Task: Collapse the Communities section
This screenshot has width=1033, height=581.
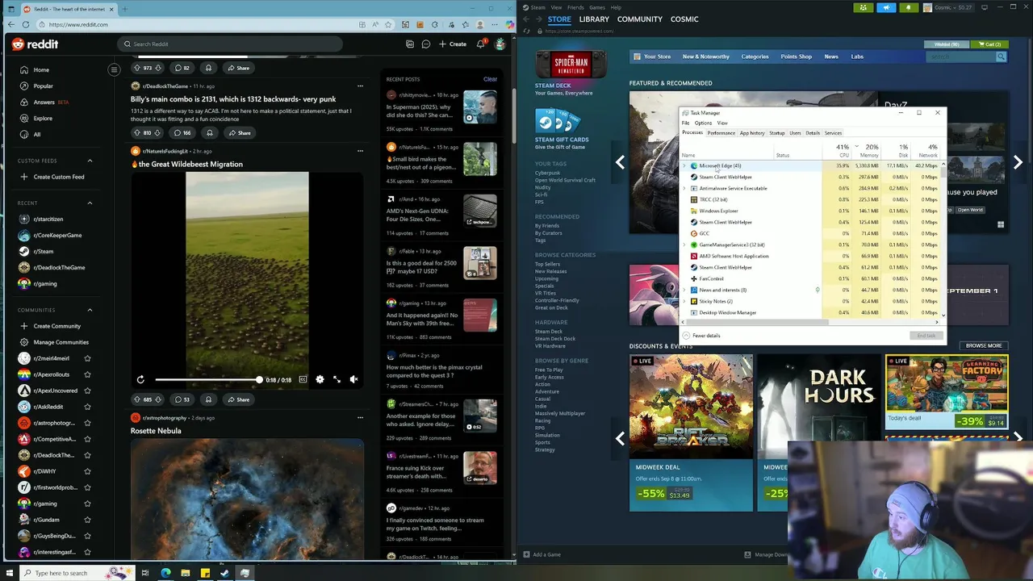Action: pyautogui.click(x=90, y=310)
